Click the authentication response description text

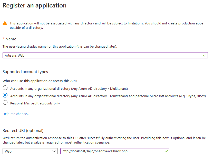pos(104,140)
